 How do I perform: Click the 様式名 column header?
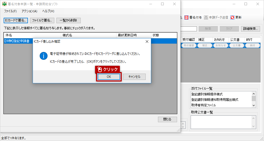coord(89,35)
